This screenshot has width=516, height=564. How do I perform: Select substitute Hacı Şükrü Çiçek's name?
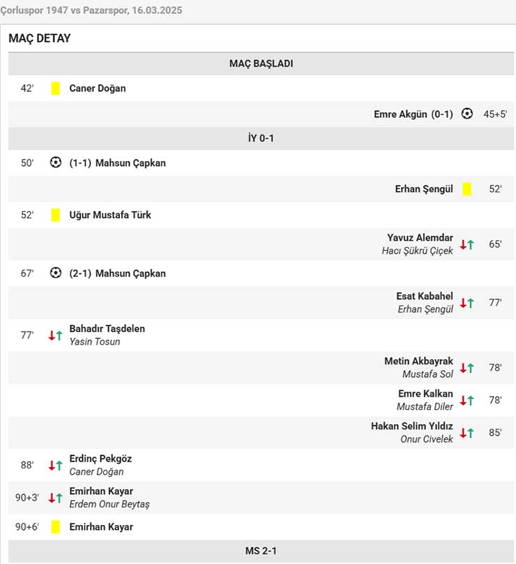[x=417, y=251]
